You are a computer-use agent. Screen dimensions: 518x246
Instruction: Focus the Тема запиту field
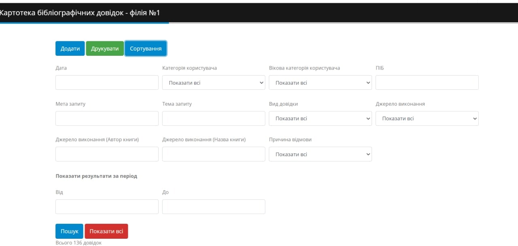214,119
